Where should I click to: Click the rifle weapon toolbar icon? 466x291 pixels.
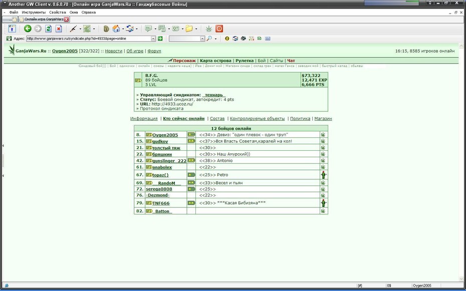[x=73, y=29]
